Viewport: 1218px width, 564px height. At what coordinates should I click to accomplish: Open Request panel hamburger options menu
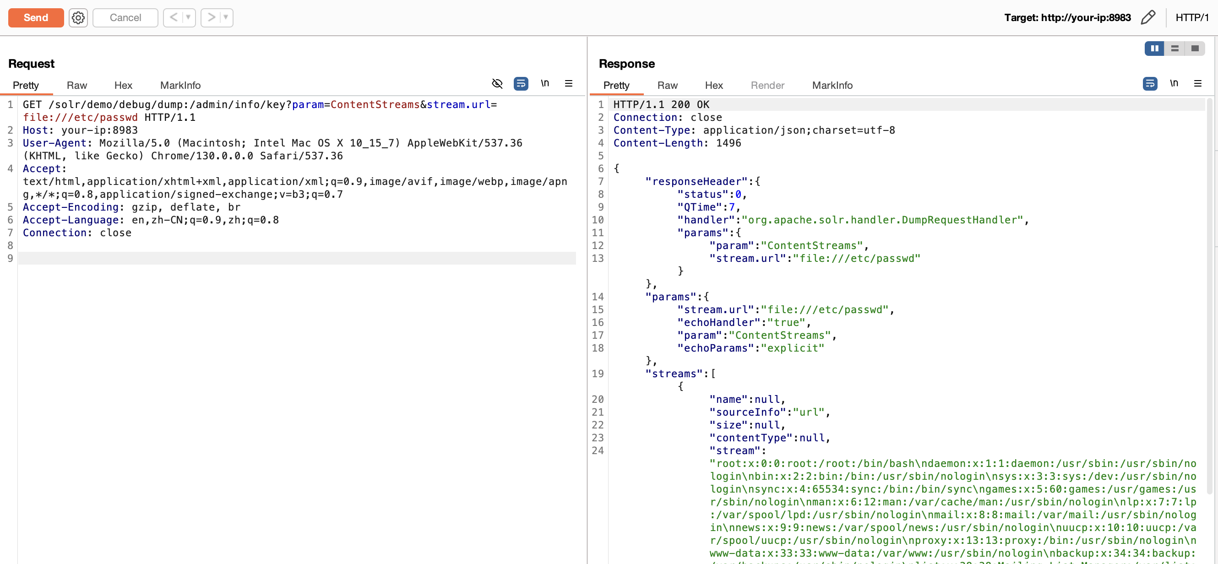click(x=568, y=84)
